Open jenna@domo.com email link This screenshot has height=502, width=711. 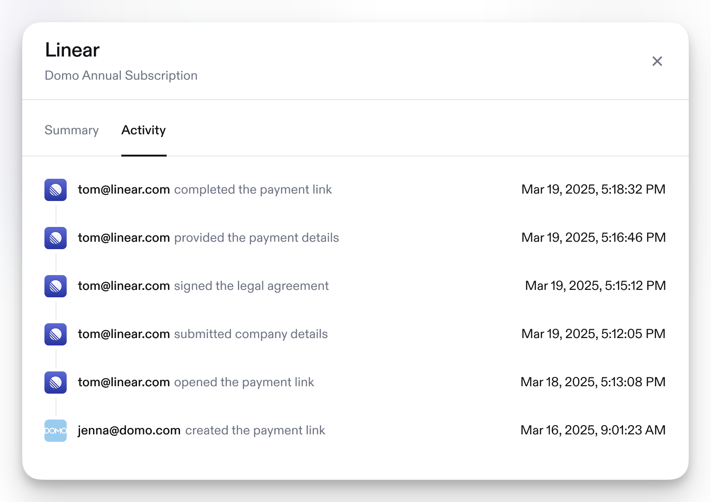[129, 430]
